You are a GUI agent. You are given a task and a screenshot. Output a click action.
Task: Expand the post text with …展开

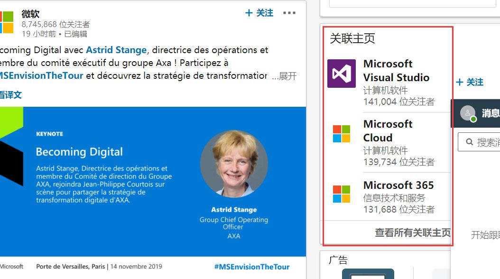(284, 76)
